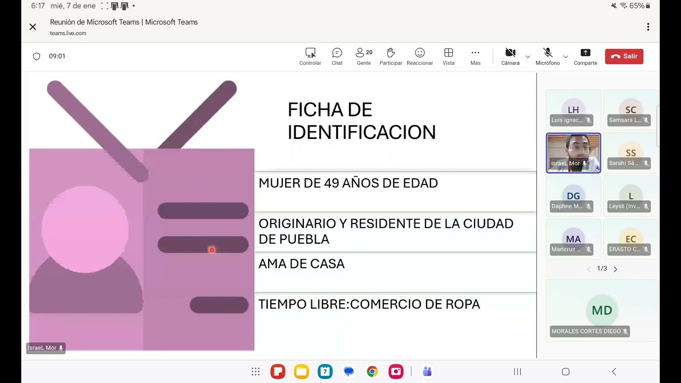Show the Gente participants list

[364, 56]
